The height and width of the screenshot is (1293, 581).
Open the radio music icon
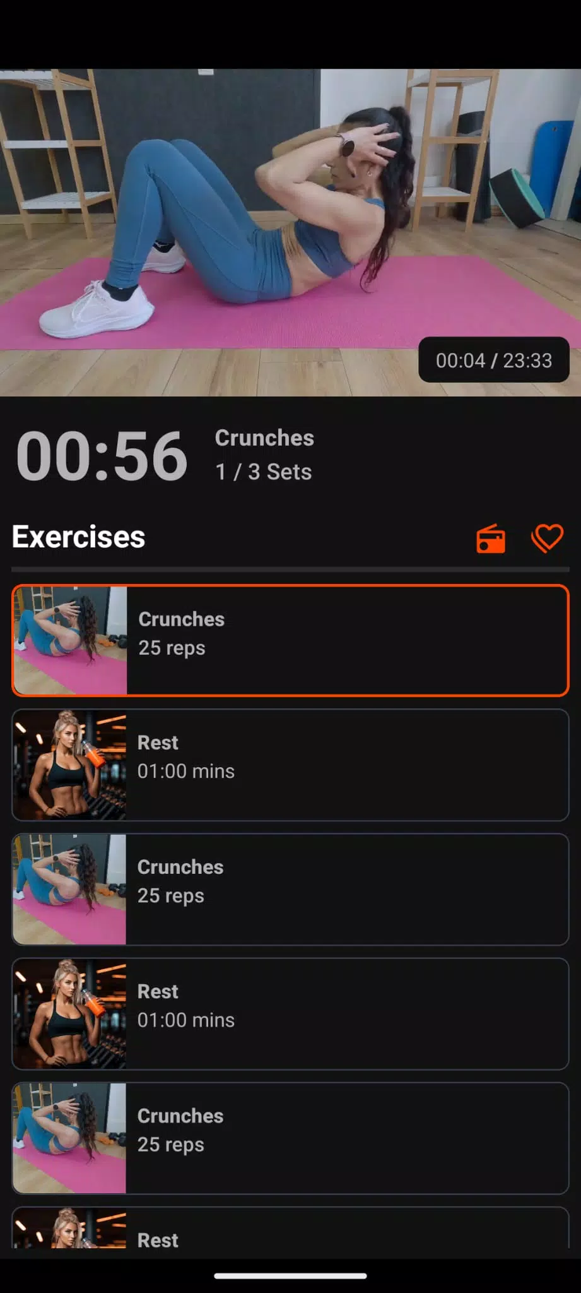[490, 539]
